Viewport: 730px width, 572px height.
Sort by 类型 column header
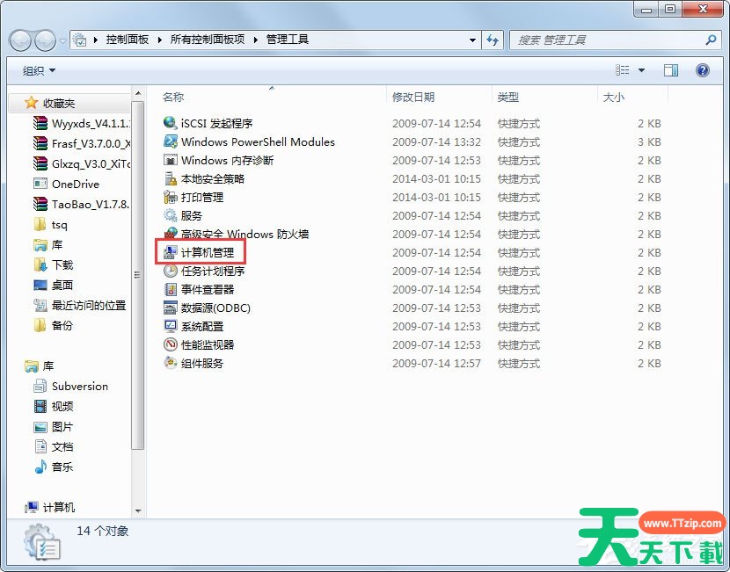click(x=507, y=97)
